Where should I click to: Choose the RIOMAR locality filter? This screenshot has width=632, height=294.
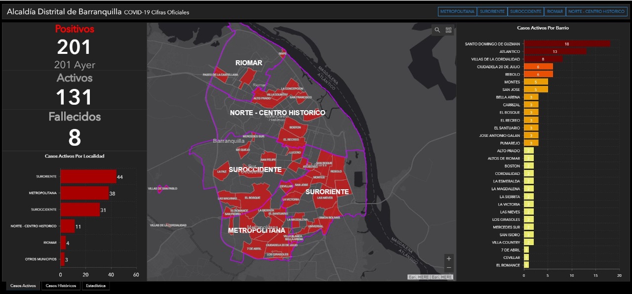pos(554,11)
